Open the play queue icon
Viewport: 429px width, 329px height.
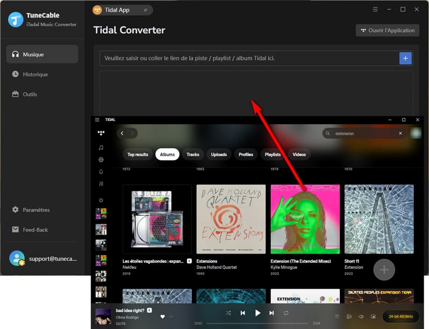tap(337, 317)
